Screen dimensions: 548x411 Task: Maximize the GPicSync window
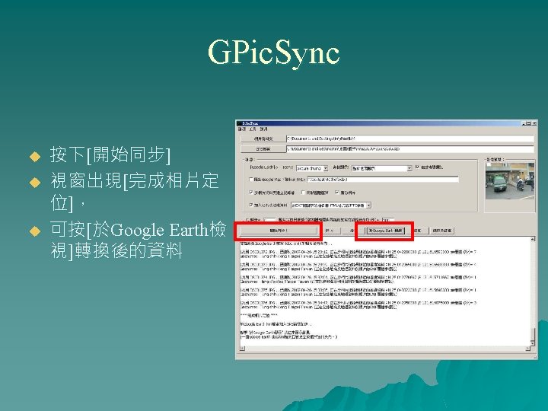point(529,123)
